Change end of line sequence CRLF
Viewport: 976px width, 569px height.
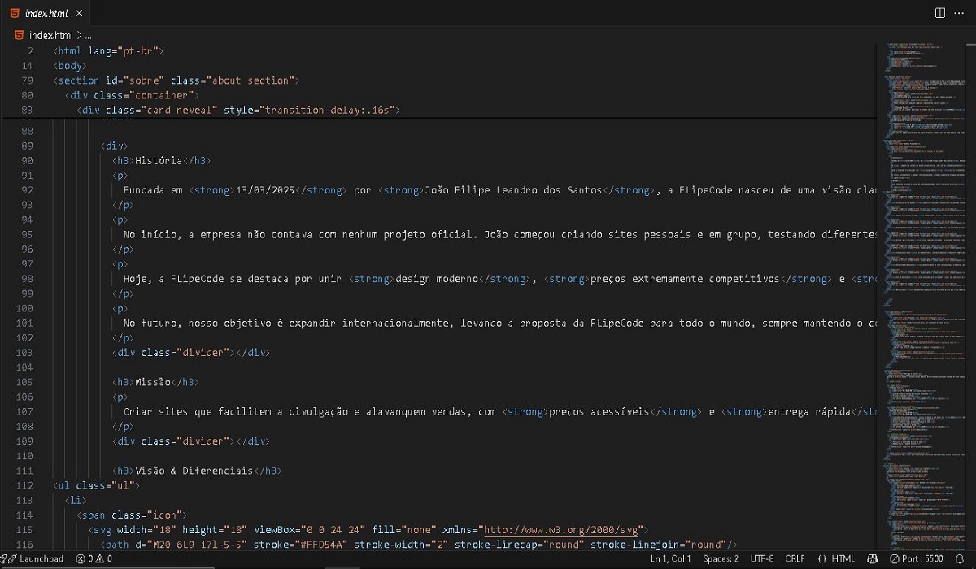click(x=795, y=559)
